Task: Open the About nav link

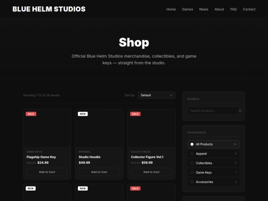Action: point(219,9)
